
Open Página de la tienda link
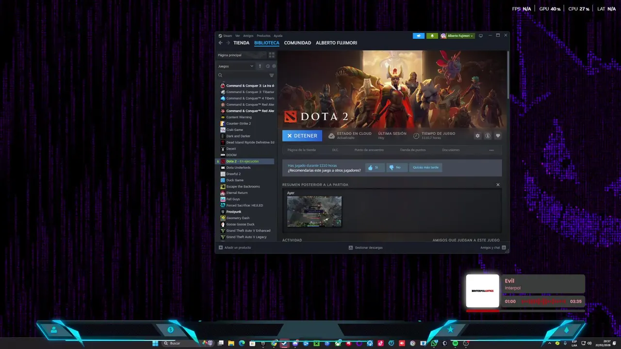(301, 150)
